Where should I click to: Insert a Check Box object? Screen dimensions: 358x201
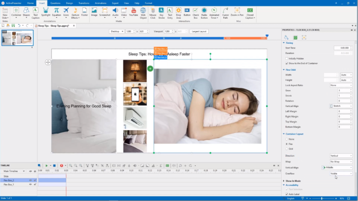click(196, 13)
